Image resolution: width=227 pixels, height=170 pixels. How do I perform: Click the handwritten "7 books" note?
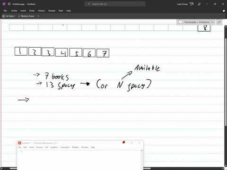tap(56, 76)
